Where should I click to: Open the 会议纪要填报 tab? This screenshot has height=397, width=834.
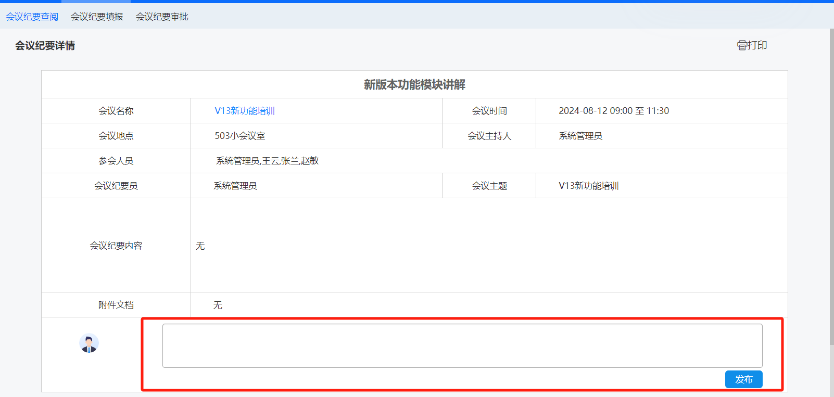(x=97, y=17)
